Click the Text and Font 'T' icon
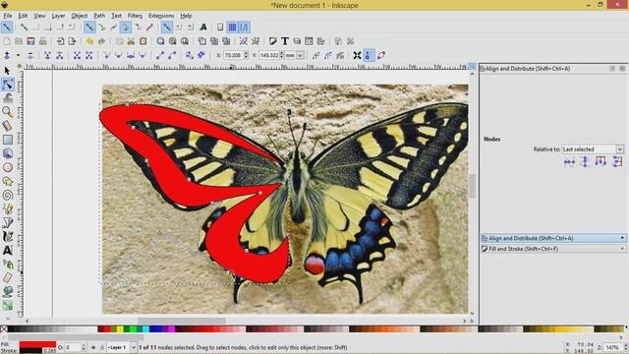Viewport: 629px width, 354px height. pos(284,41)
